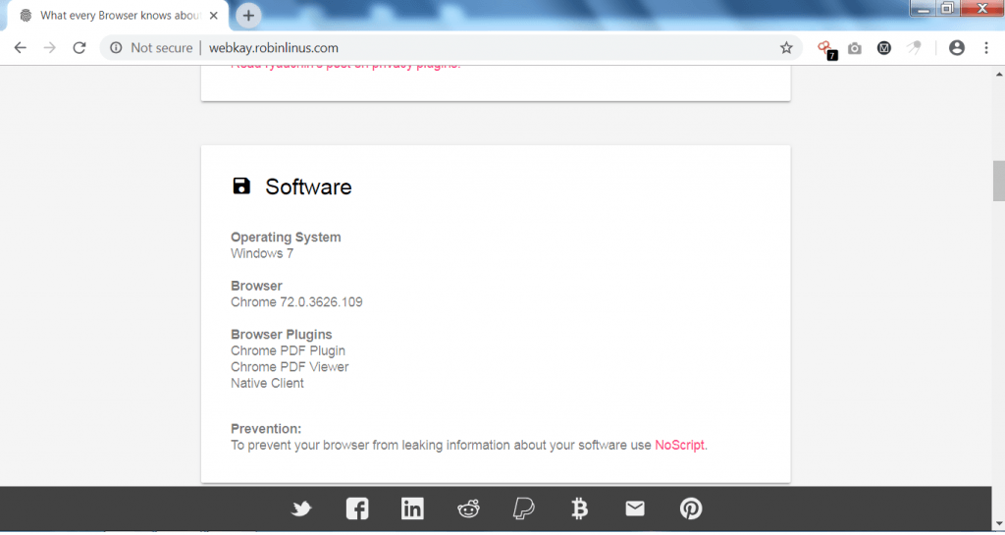Share on LinkedIn via footer icon

click(412, 508)
